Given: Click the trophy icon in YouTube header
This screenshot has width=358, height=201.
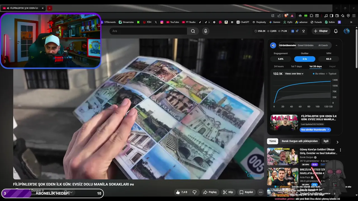Looking at the screenshot, I should [303, 31].
